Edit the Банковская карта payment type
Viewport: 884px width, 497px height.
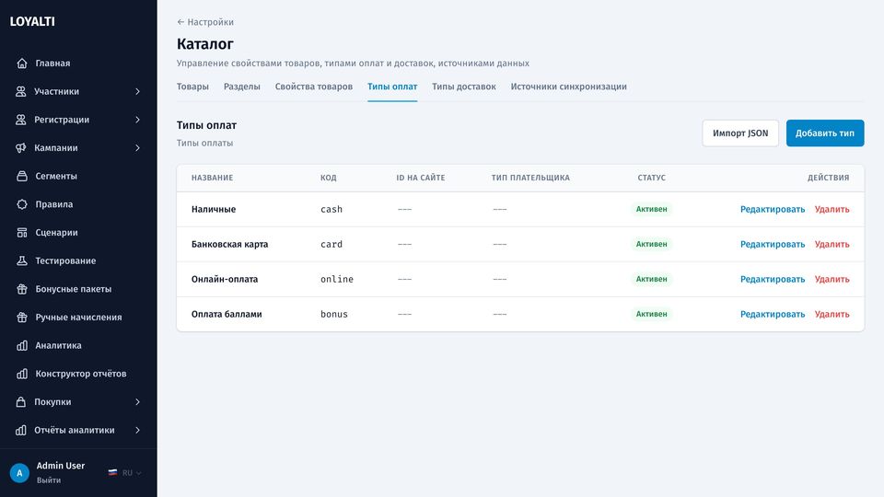point(773,244)
